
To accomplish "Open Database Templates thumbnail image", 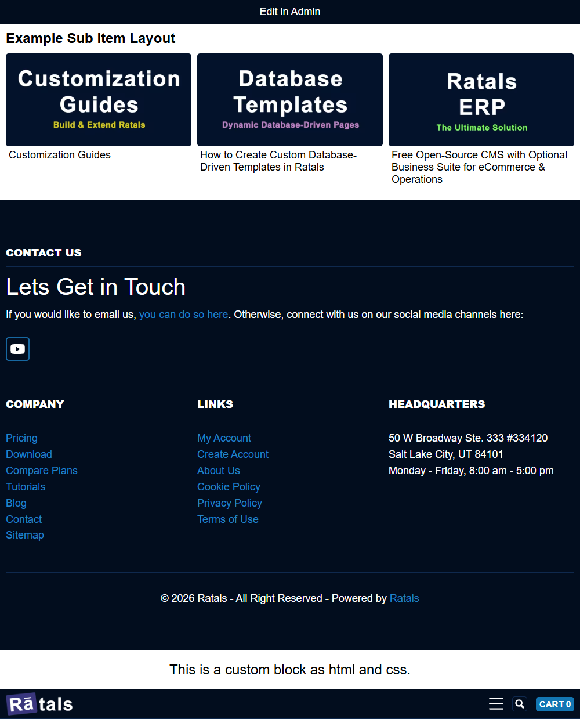I will point(290,100).
